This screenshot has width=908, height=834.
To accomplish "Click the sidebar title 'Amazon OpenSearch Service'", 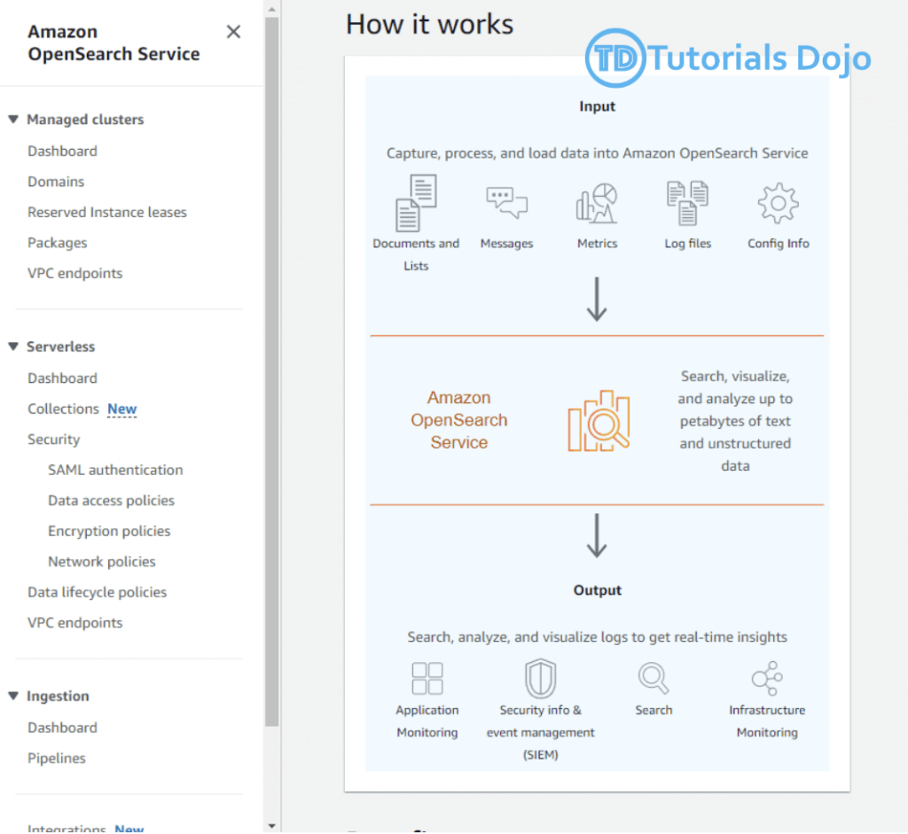I will pos(113,43).
